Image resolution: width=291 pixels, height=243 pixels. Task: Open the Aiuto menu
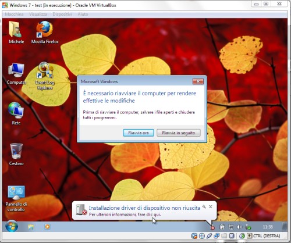coord(83,14)
